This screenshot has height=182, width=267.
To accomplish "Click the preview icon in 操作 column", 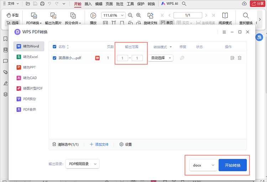I will [x=232, y=58].
